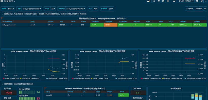Open the CPU load panel title menu
The width and height of the screenshot is (208, 100).
tap(33, 51)
